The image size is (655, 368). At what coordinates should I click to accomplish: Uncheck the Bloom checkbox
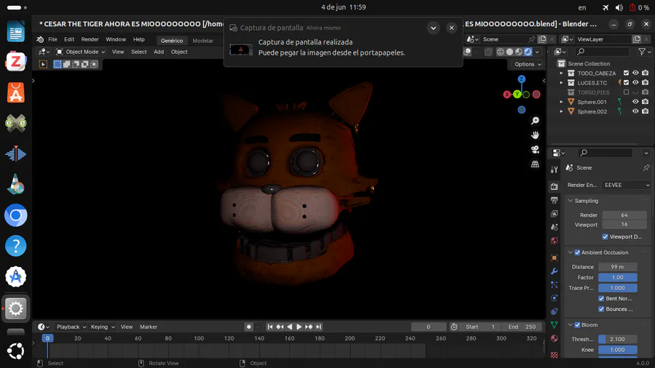tap(577, 325)
